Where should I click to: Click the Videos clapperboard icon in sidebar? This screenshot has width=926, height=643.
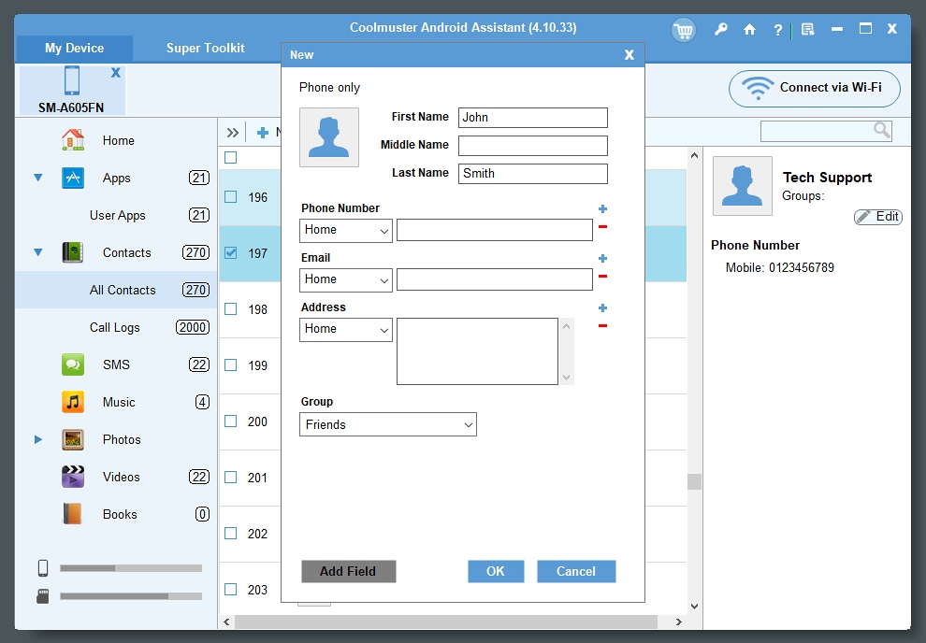73,477
